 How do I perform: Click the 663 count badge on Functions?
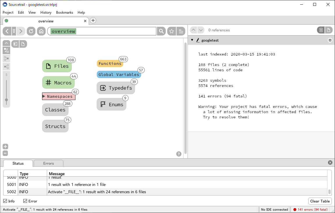(123, 59)
